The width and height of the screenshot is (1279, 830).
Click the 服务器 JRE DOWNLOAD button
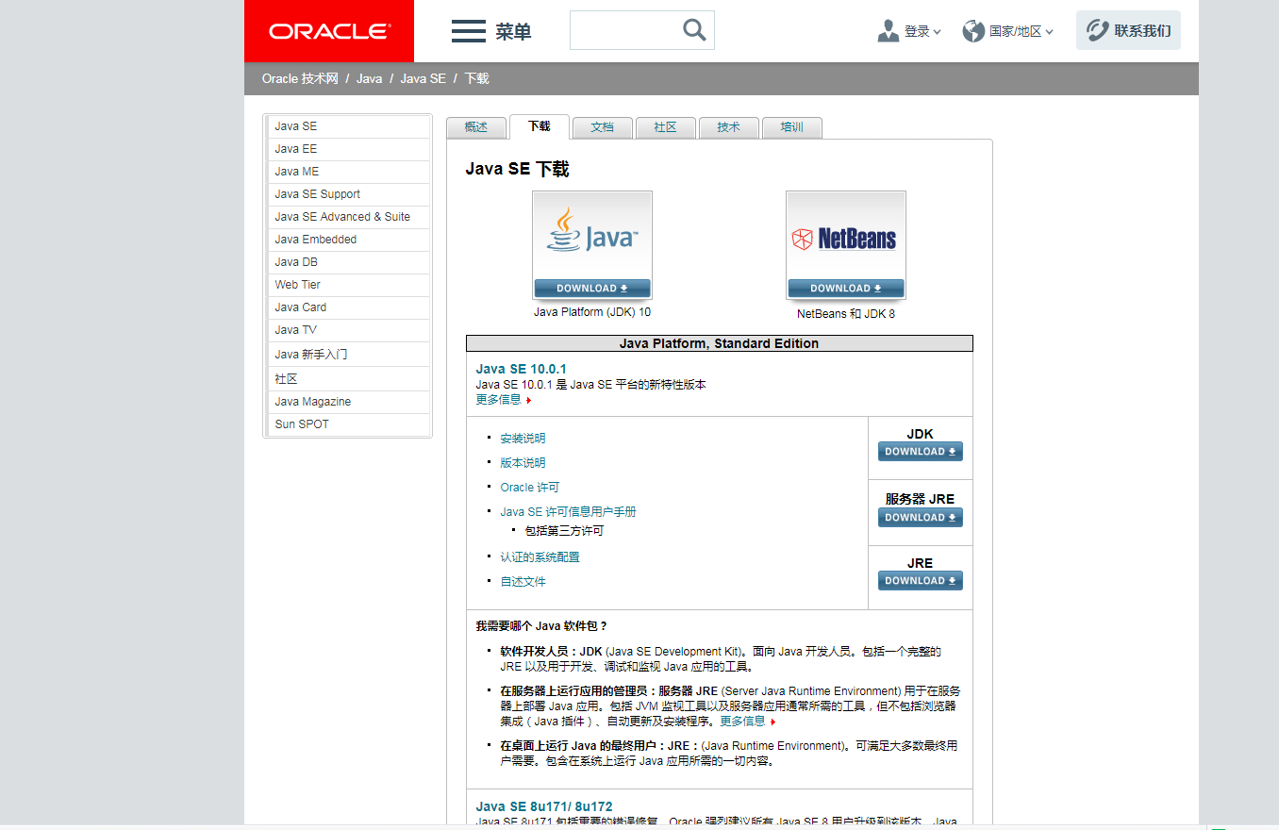pos(921,518)
